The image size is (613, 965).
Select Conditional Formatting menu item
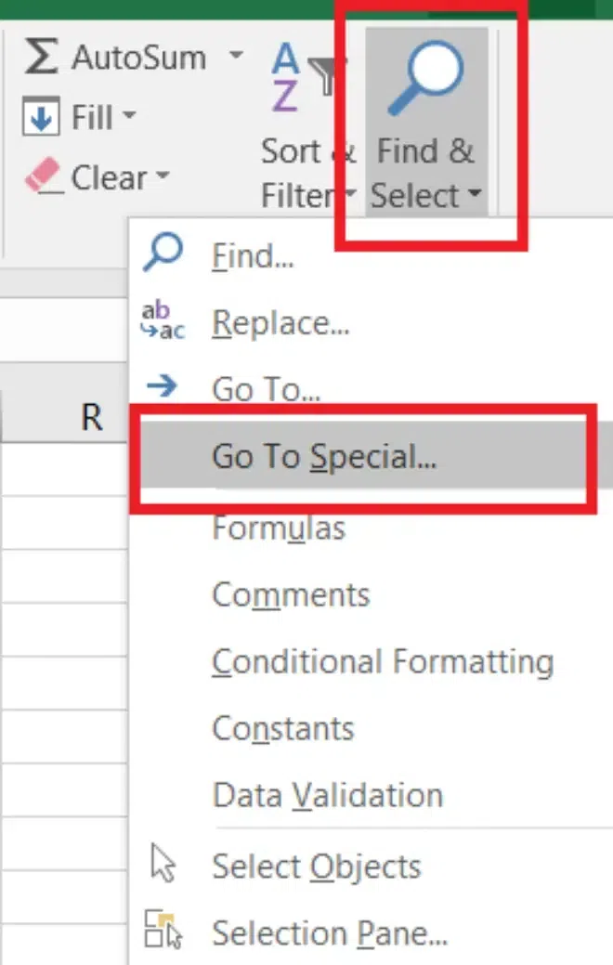(383, 661)
